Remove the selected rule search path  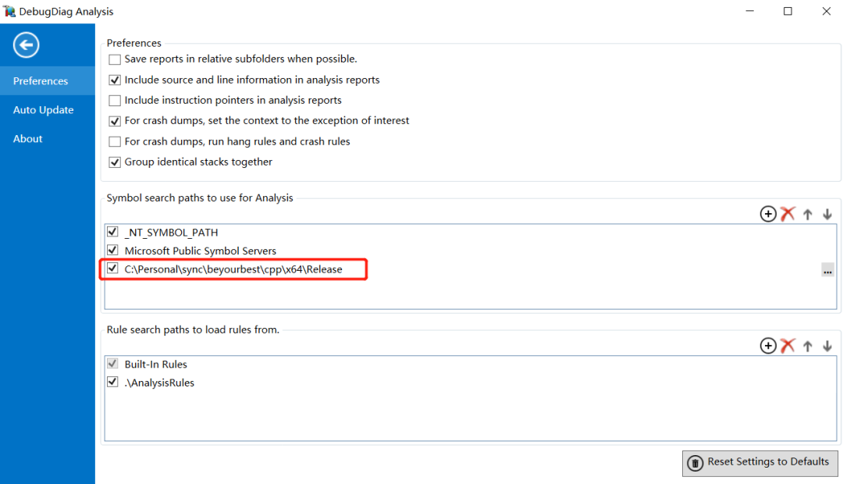(x=788, y=346)
